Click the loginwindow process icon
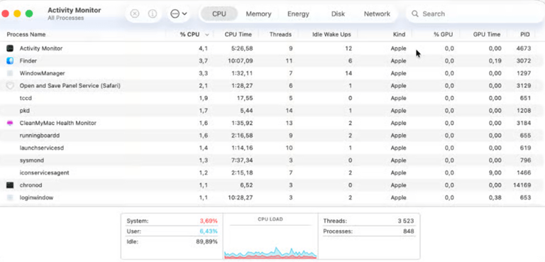Image resolution: width=545 pixels, height=262 pixels. tap(10, 197)
